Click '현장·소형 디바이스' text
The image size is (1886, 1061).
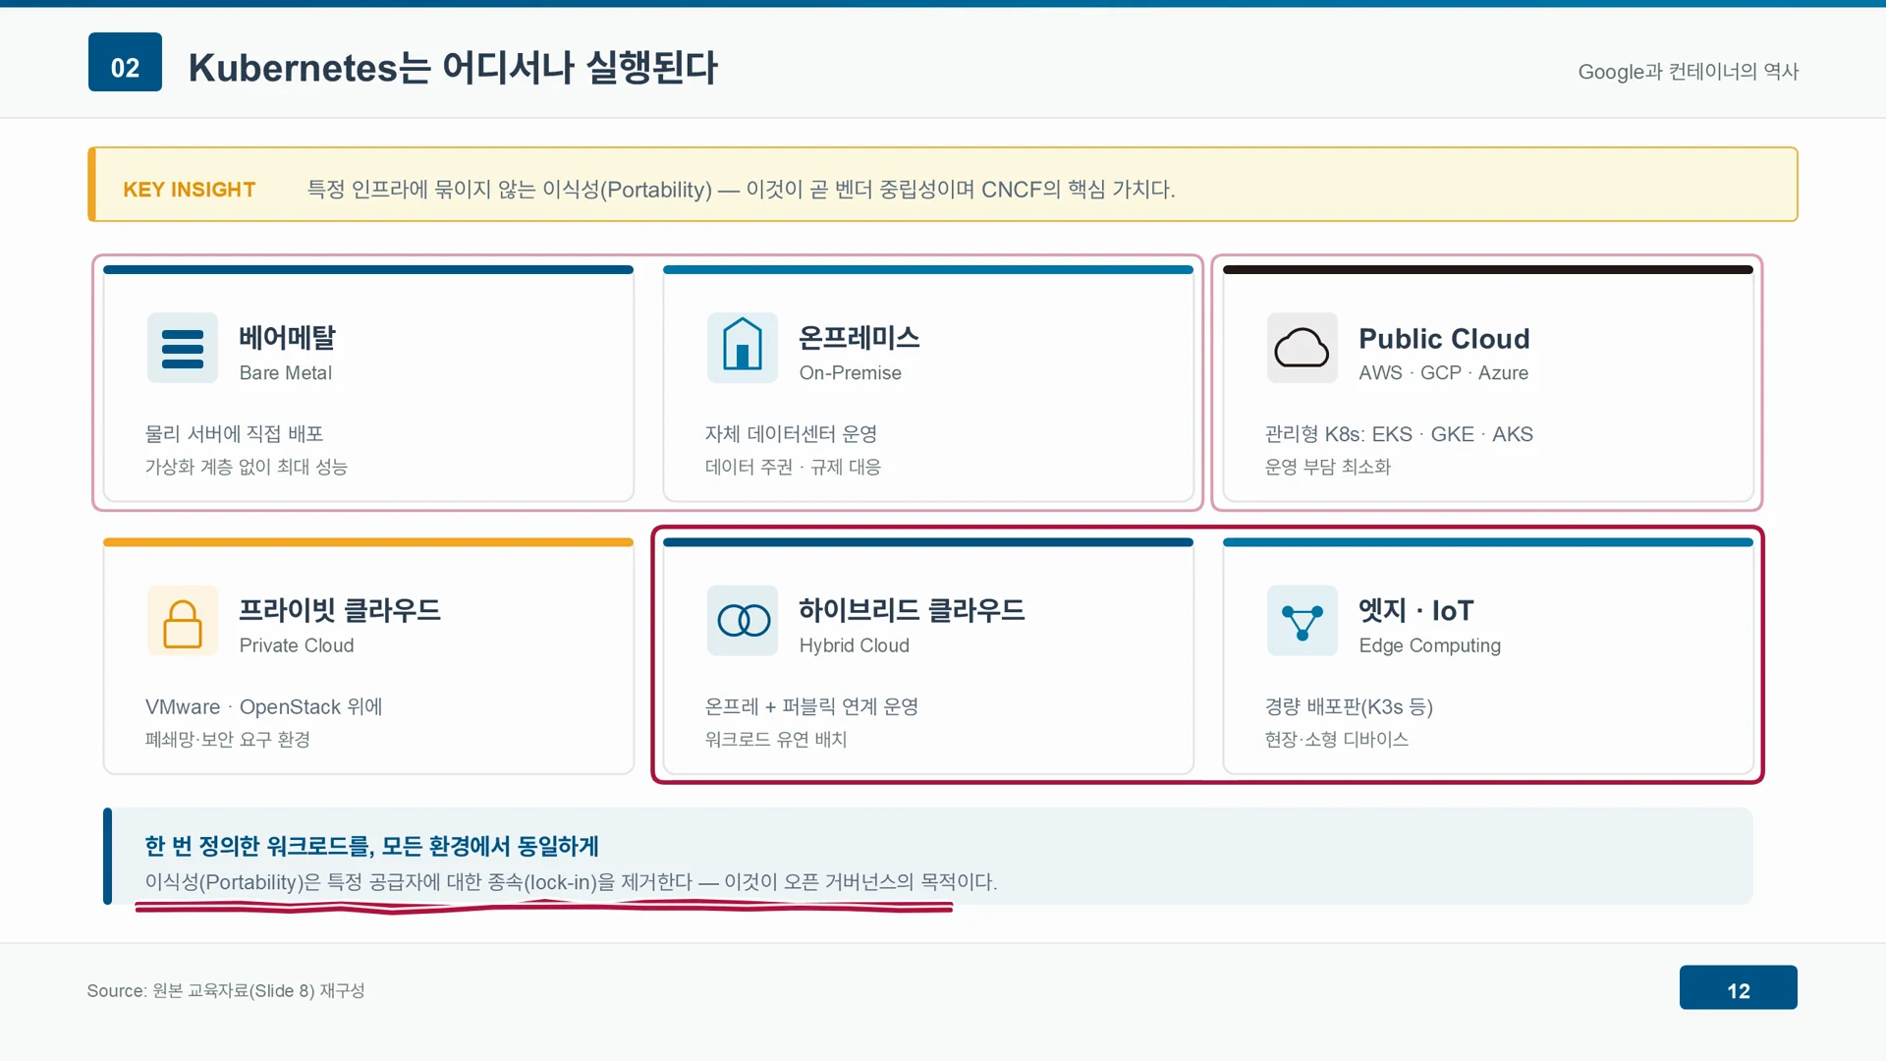(1337, 740)
